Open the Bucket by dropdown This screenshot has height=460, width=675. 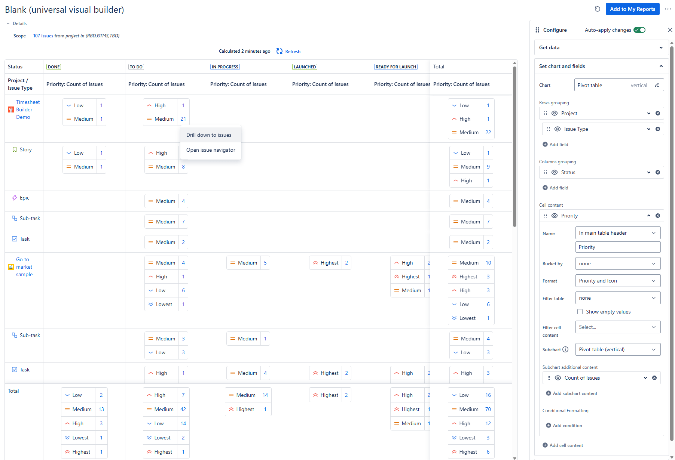(x=618, y=263)
